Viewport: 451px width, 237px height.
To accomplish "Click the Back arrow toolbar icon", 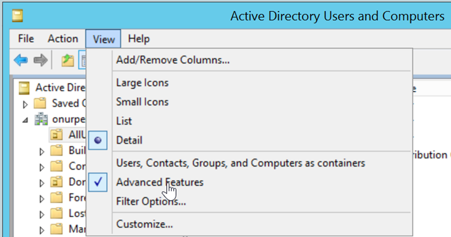I will tap(21, 60).
